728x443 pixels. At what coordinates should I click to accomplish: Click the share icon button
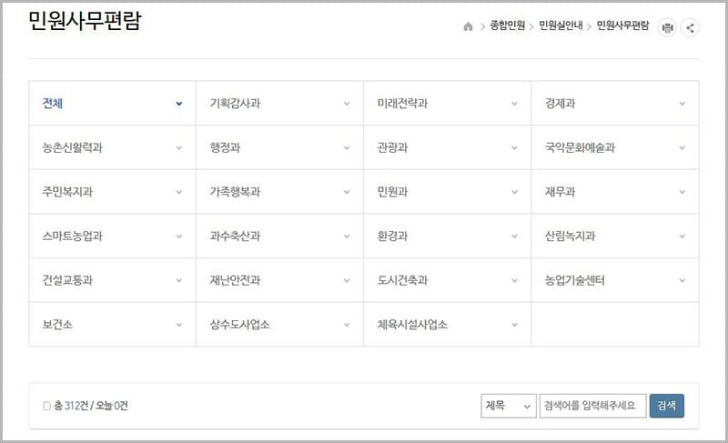point(690,27)
